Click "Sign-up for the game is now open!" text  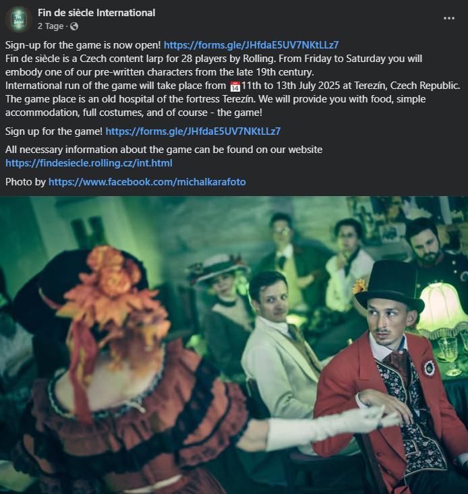click(x=83, y=45)
